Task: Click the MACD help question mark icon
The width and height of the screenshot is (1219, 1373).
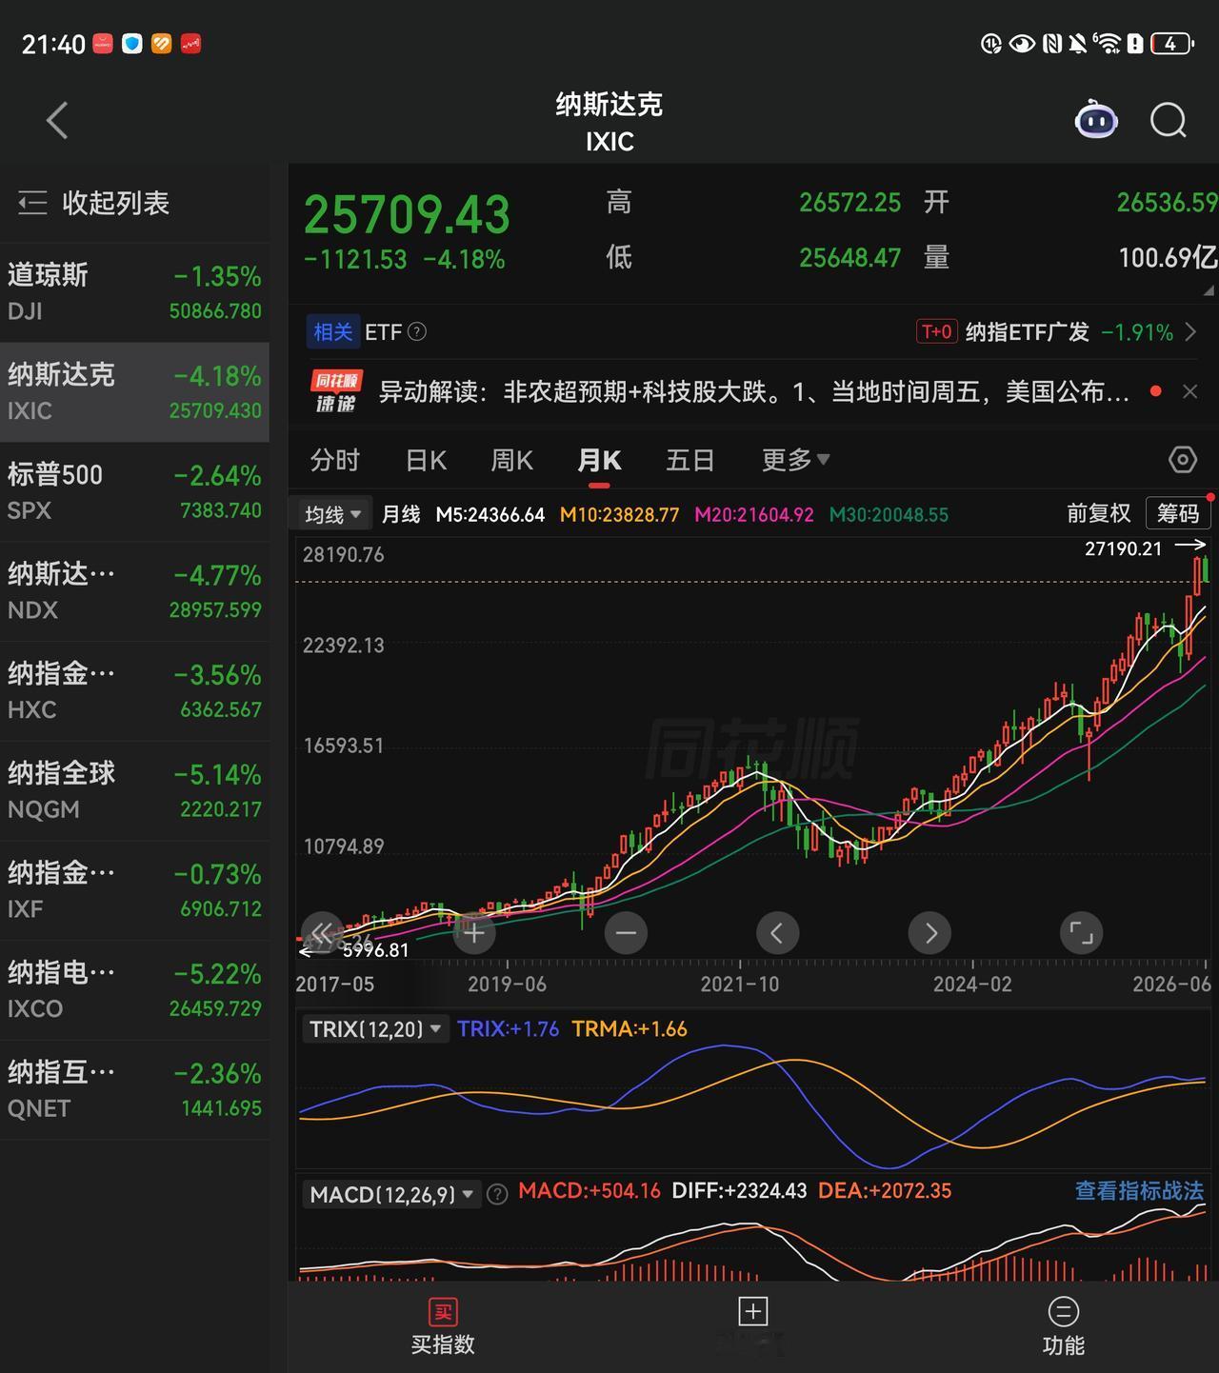Action: pyautogui.click(x=497, y=1194)
